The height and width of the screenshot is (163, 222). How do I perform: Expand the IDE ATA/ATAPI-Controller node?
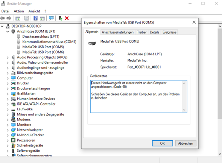tap(8, 104)
